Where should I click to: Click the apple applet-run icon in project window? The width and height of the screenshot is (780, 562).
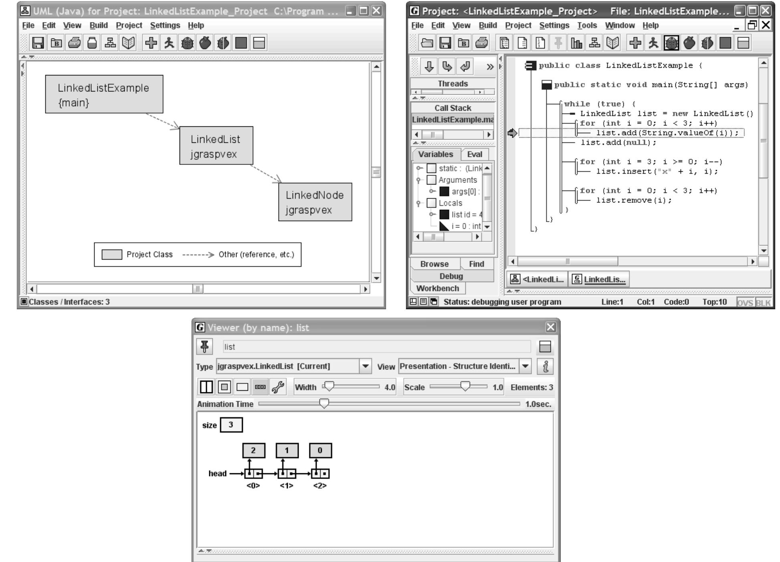click(689, 43)
